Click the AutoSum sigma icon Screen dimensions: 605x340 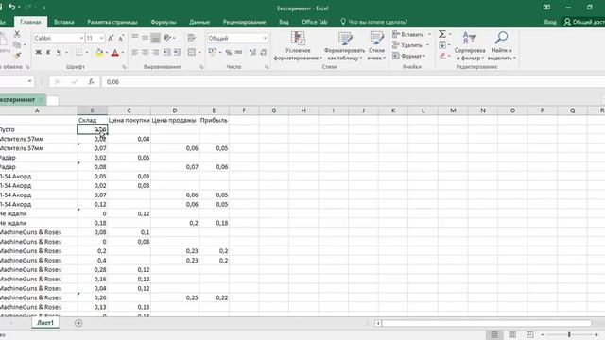[x=442, y=34]
